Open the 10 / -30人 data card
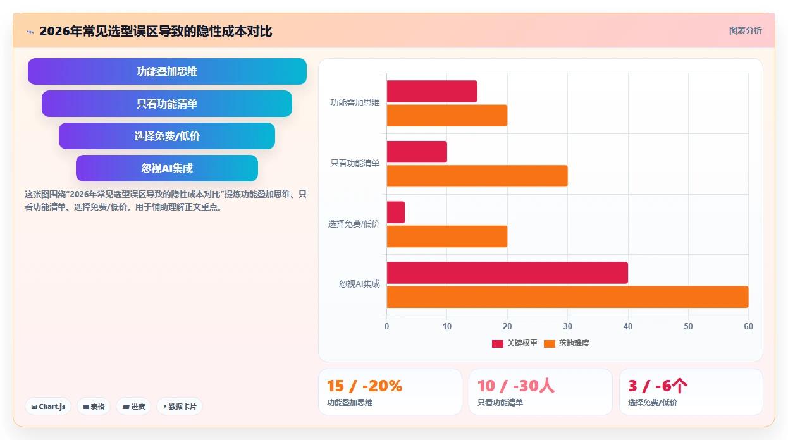Viewport: 788px width, 440px height. pyautogui.click(x=541, y=392)
